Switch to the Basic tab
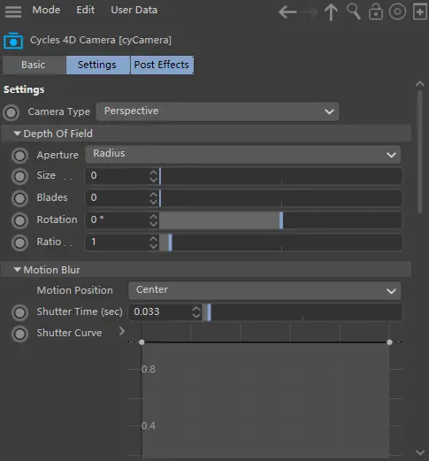 (34, 65)
